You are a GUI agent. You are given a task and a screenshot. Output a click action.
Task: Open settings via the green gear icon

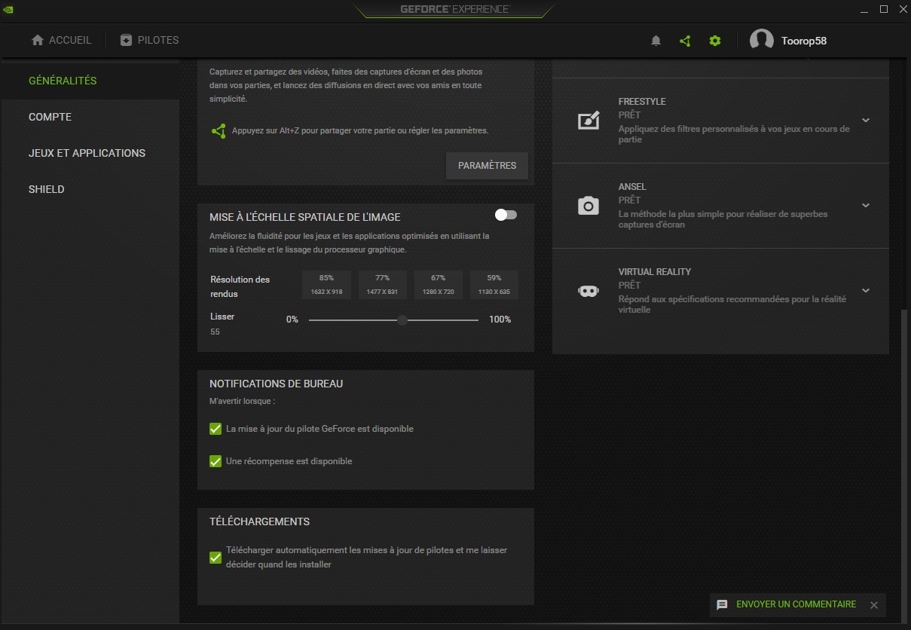(x=715, y=41)
